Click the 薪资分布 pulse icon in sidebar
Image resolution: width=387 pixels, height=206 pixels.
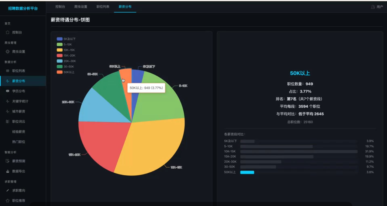coord(8,81)
